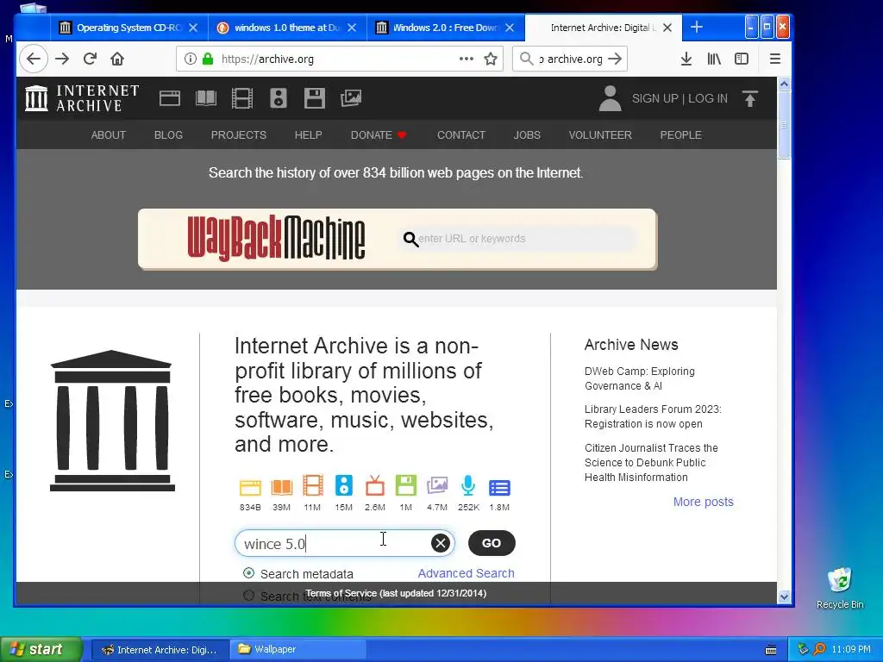Switch to Operating System CD-ROM tab
Screen dimensions: 883x662
pos(129,28)
